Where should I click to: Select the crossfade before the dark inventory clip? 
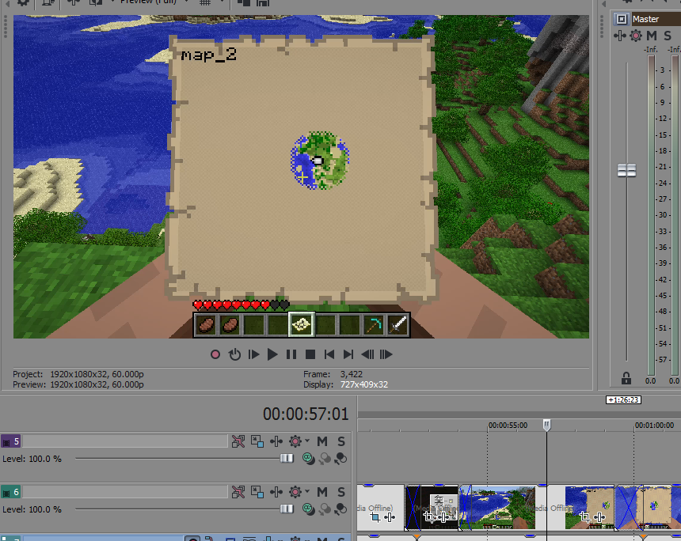[413, 508]
